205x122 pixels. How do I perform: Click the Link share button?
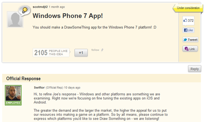coord(190,49)
